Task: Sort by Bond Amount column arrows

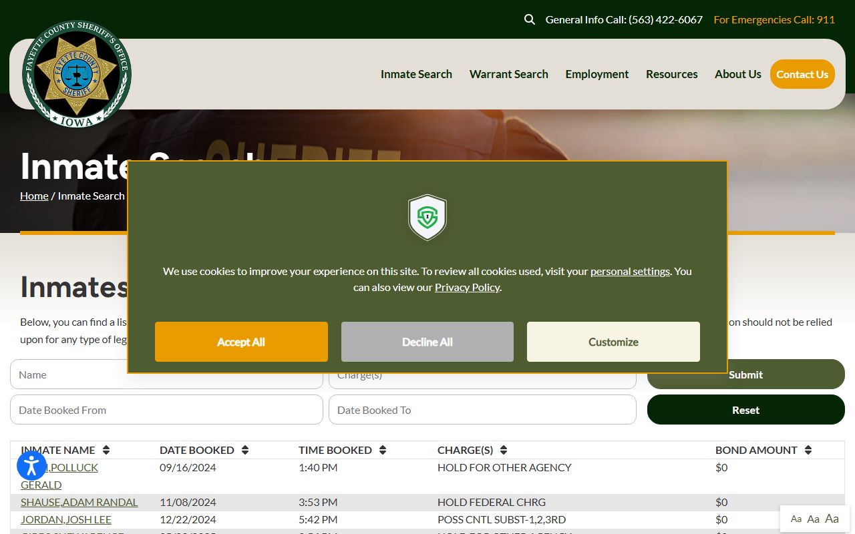Action: tap(808, 450)
